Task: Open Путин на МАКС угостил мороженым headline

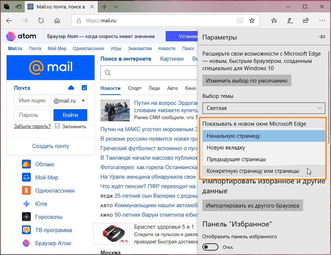Action: pos(149,129)
